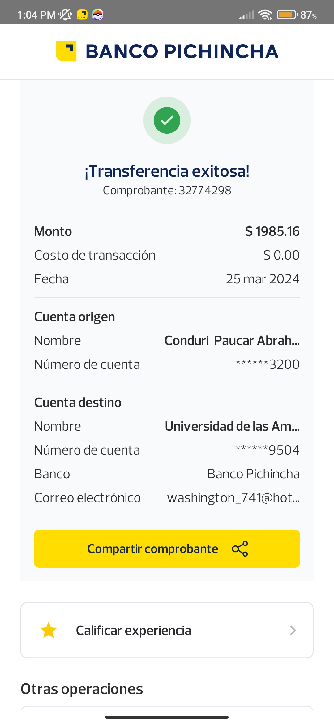334x724 pixels.
Task: Tap the truncated destination name Universidad de las Am...
Action: (x=232, y=426)
